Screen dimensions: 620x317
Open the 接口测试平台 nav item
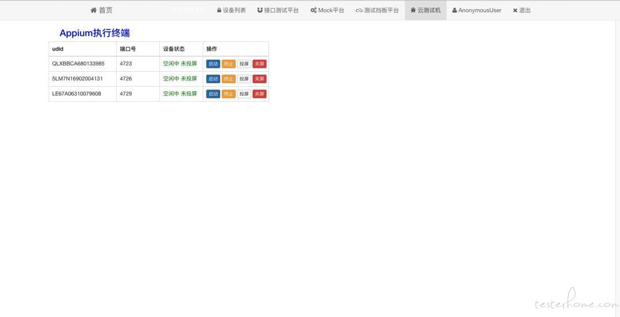click(278, 10)
